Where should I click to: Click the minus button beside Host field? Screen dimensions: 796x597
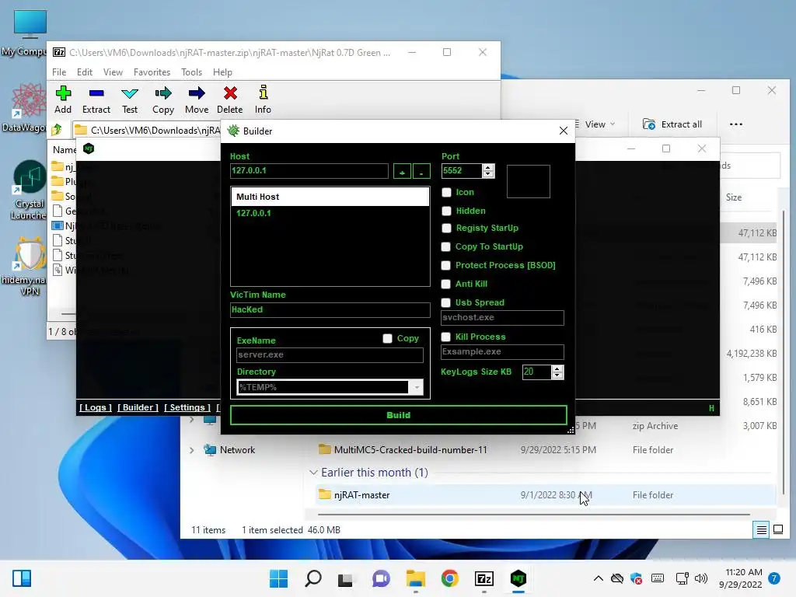tap(421, 172)
